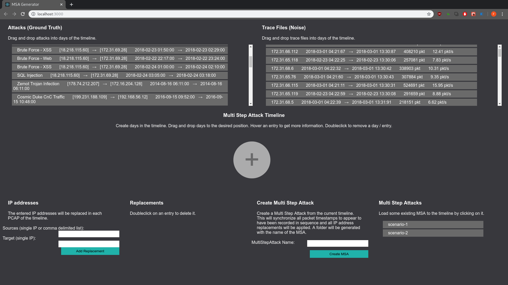Image resolution: width=508 pixels, height=285 pixels.
Task: Open a new browser tab with the plus button
Action: pos(71,4)
